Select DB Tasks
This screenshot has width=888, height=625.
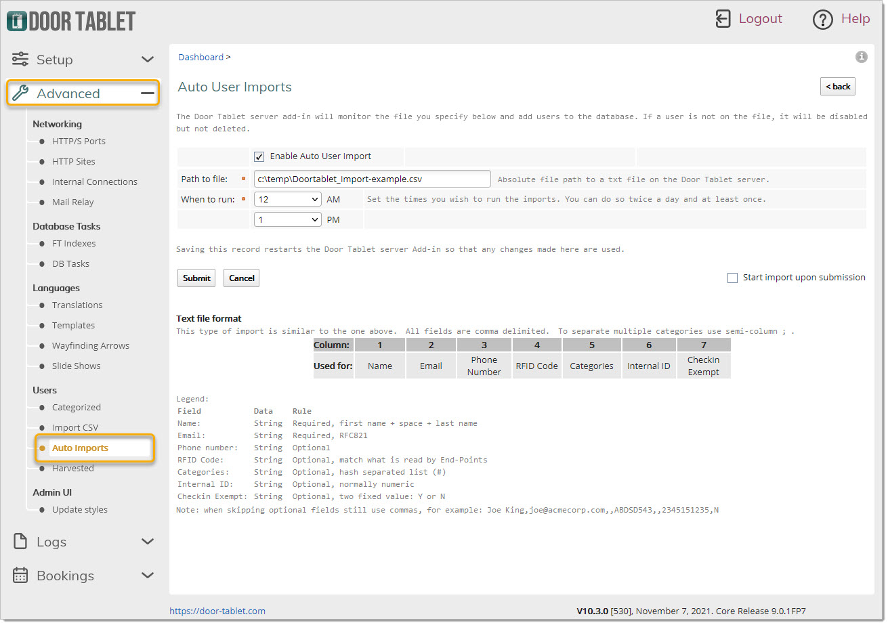(x=70, y=264)
